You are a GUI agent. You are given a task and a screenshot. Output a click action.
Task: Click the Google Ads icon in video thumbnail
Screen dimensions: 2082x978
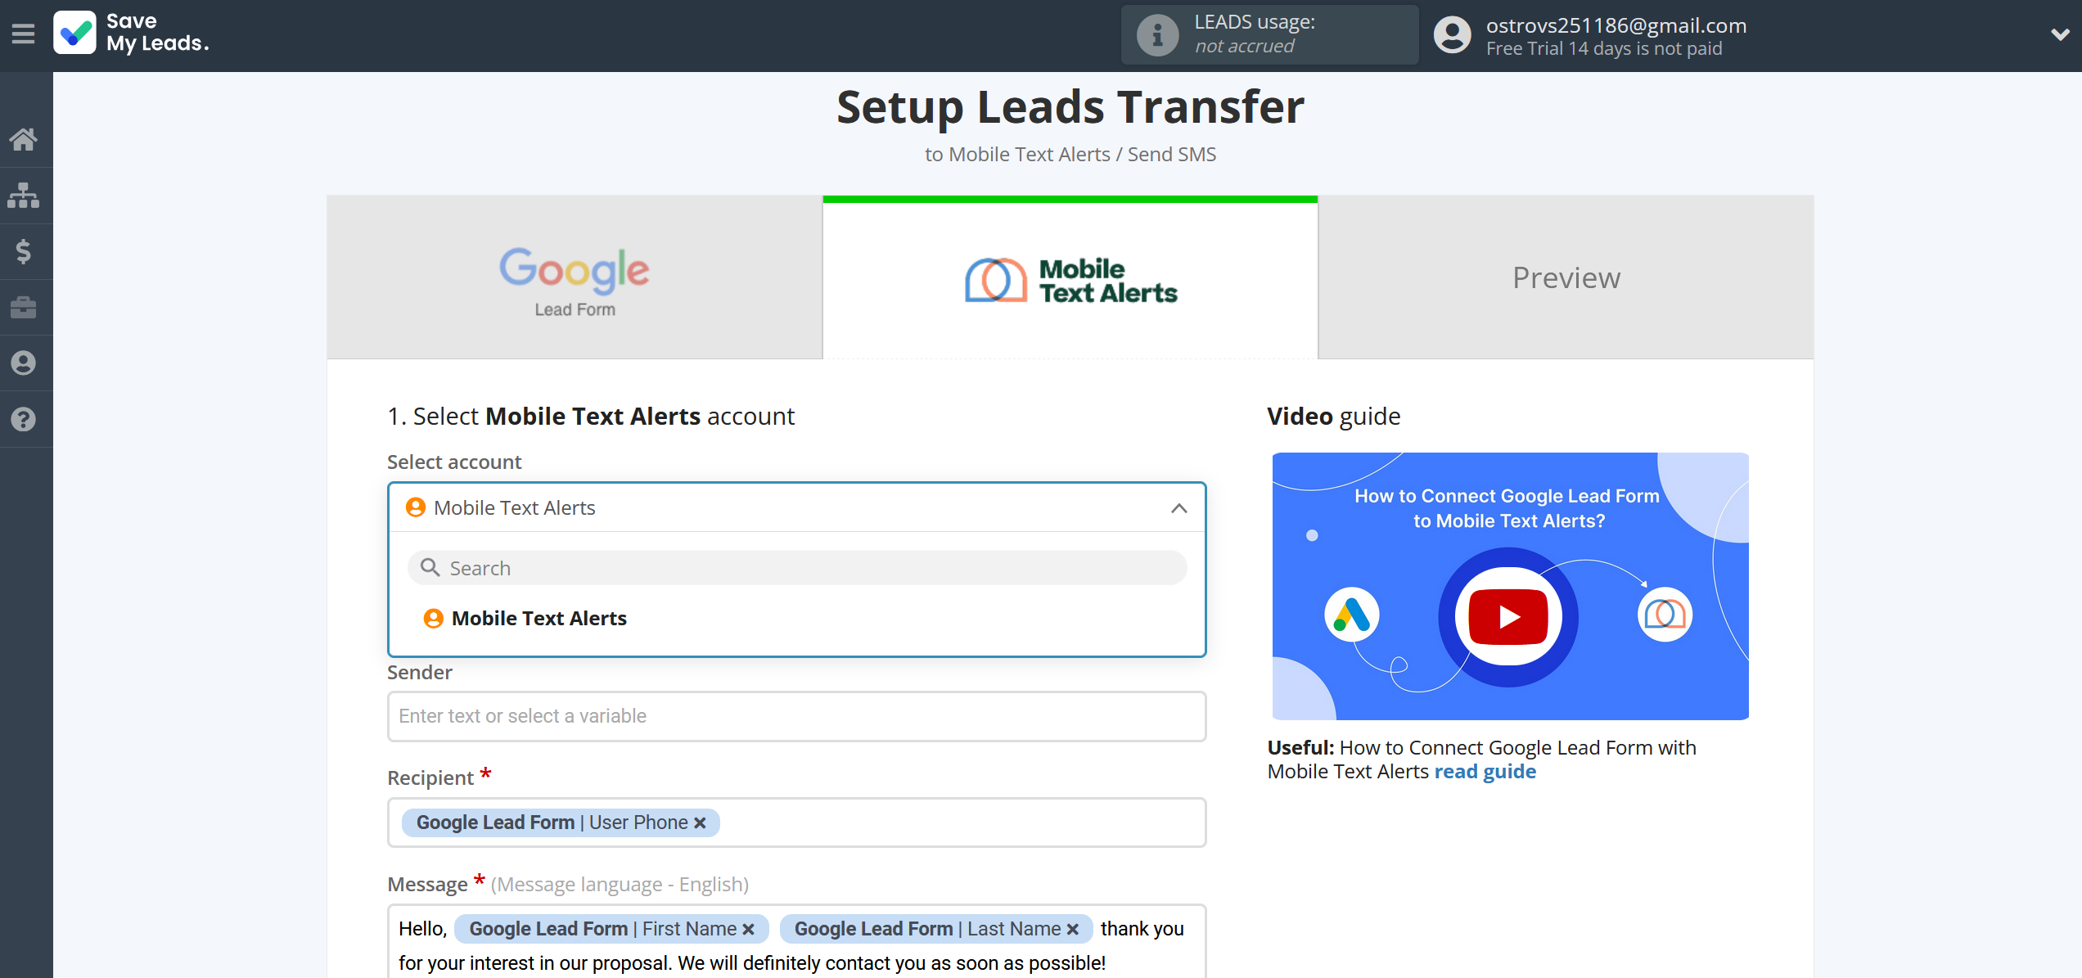tap(1351, 615)
